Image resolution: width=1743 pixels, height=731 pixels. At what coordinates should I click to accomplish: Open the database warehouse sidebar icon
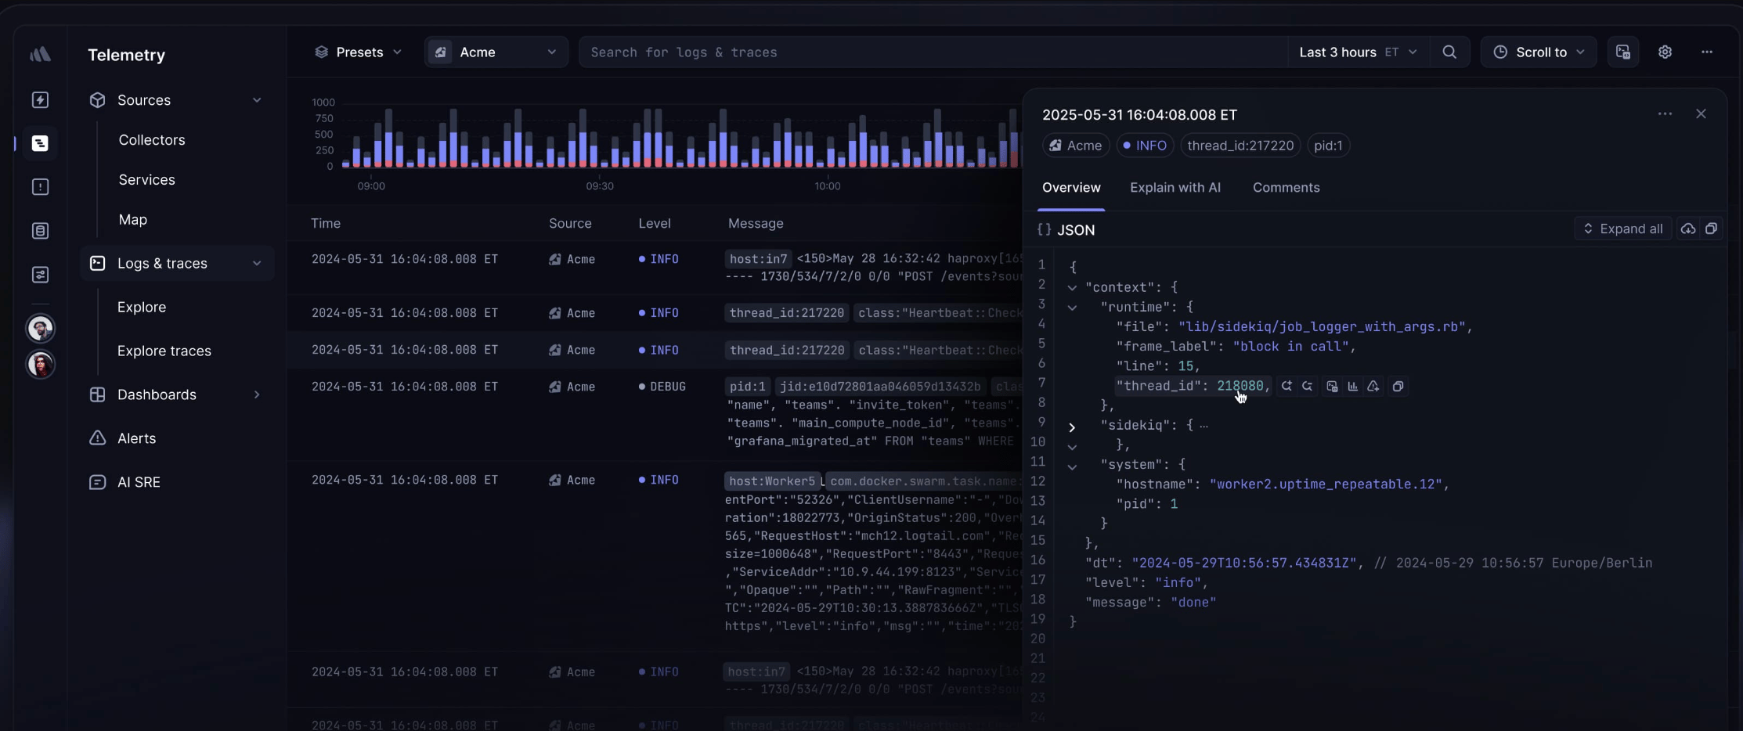(x=40, y=231)
